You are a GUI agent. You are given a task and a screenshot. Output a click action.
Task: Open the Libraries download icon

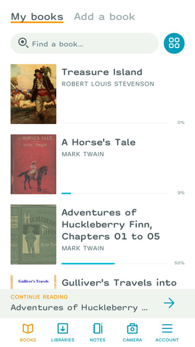[x=63, y=329]
